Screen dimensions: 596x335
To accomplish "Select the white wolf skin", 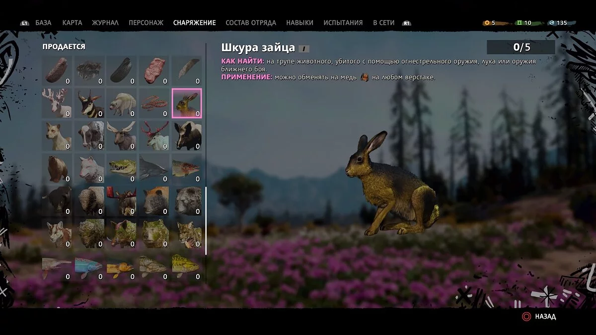I will pyautogui.click(x=89, y=168).
